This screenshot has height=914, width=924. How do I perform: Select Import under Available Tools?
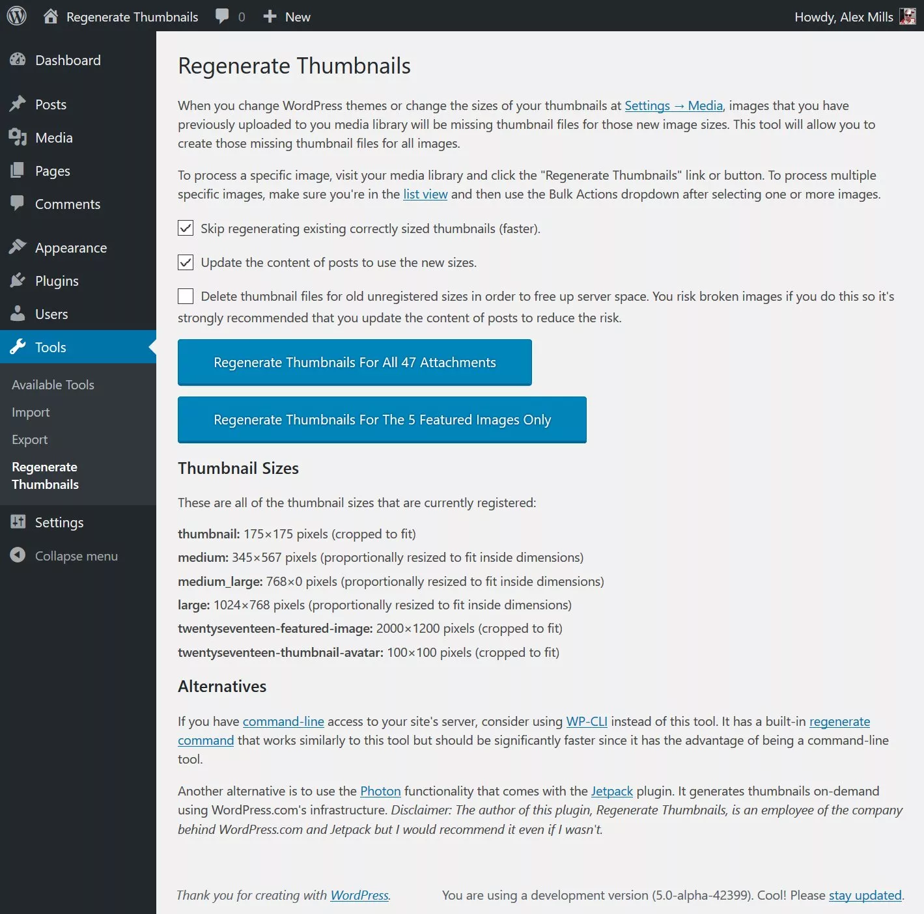click(31, 412)
